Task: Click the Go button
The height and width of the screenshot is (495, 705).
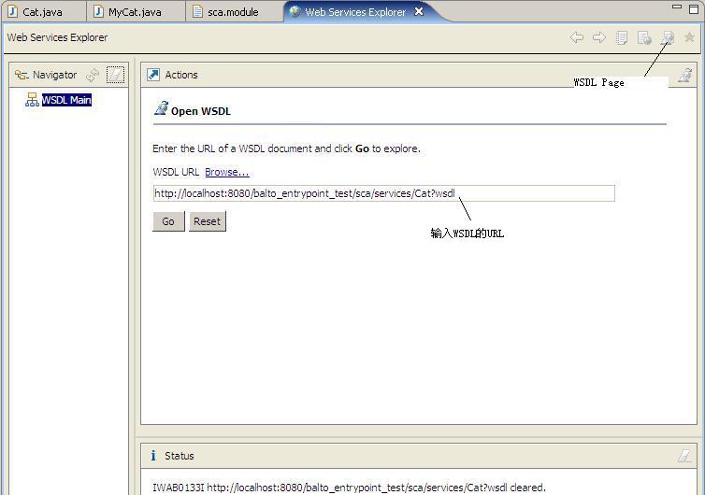Action: 168,221
